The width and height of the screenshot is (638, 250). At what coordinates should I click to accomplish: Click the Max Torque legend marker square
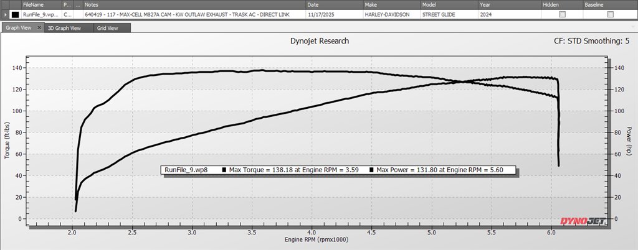tap(224, 170)
